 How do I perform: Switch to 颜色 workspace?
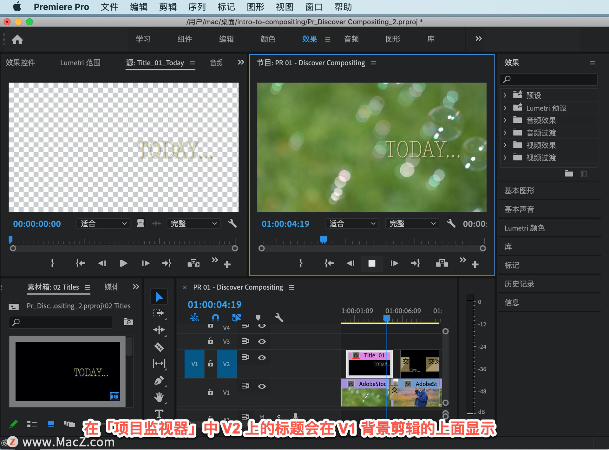click(268, 39)
